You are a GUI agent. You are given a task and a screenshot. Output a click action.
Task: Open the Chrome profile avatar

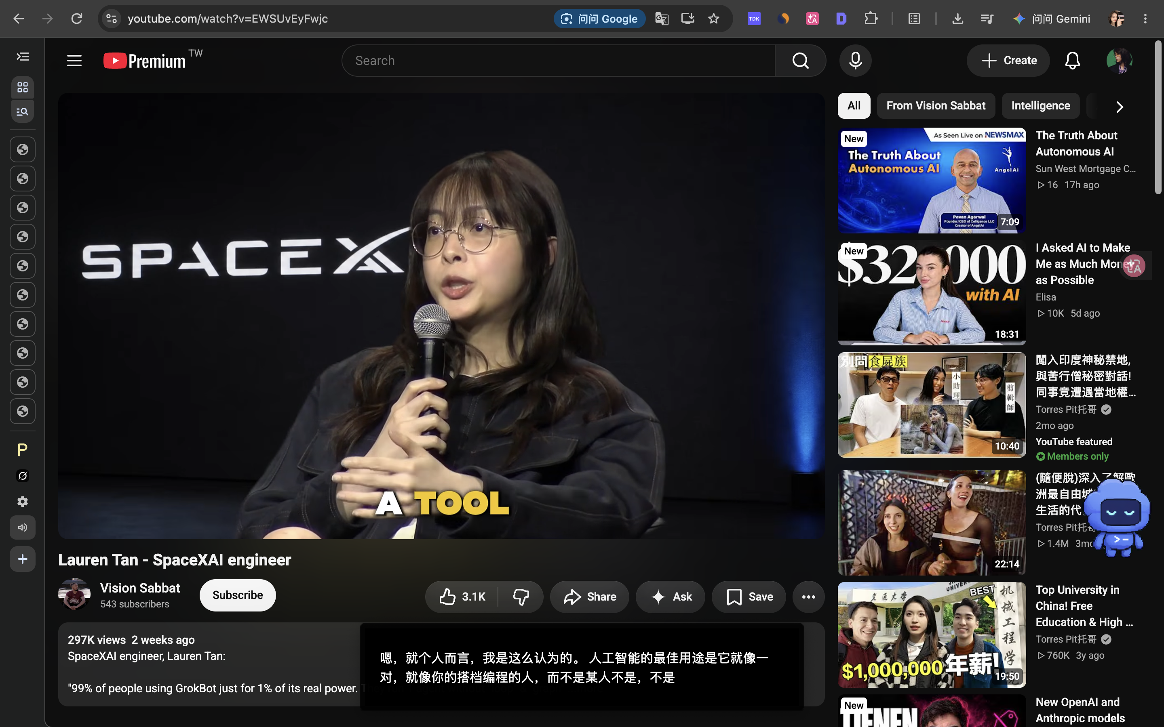pyautogui.click(x=1116, y=19)
